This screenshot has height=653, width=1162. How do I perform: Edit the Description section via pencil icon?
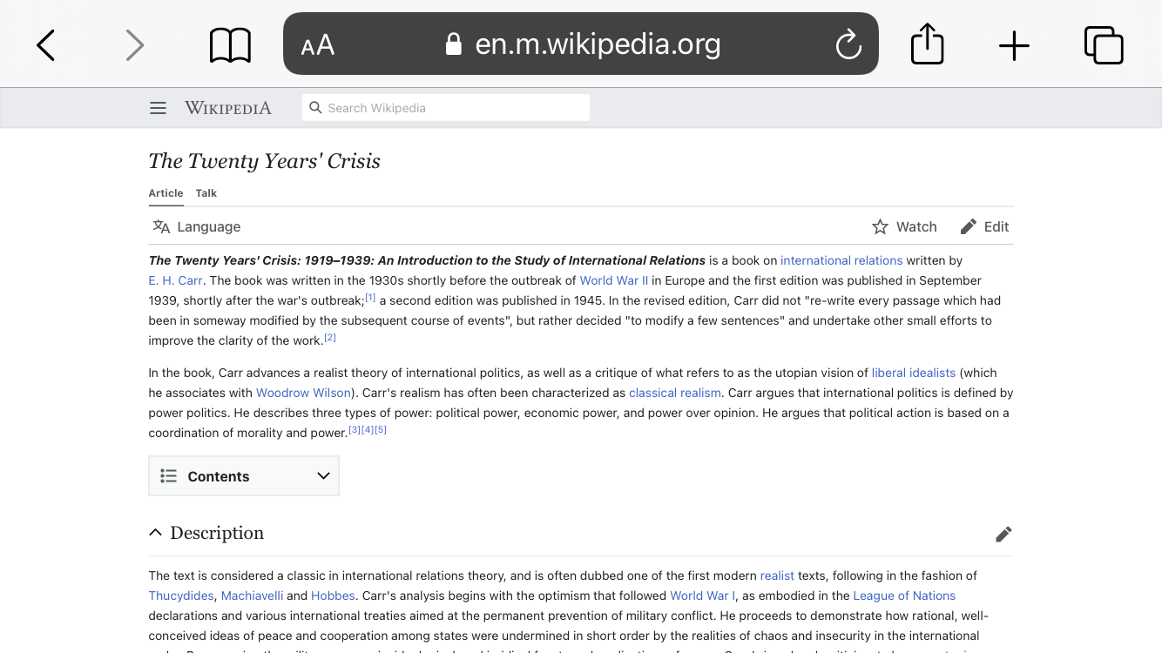pos(1003,534)
